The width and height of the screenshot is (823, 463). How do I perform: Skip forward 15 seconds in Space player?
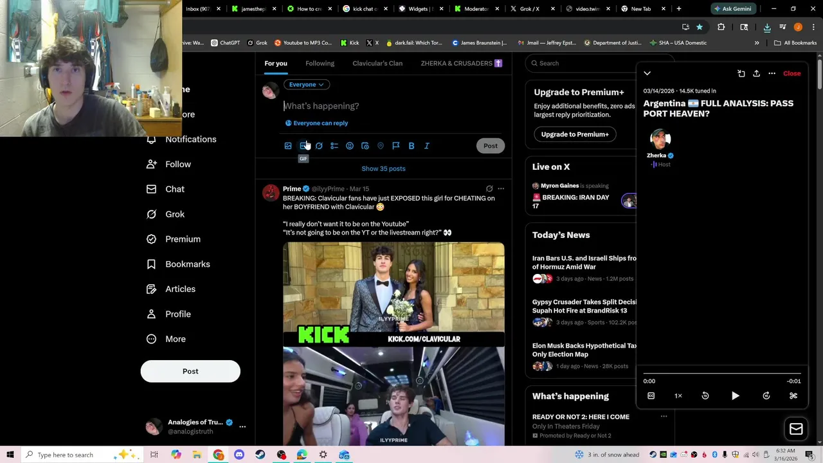[x=766, y=396]
